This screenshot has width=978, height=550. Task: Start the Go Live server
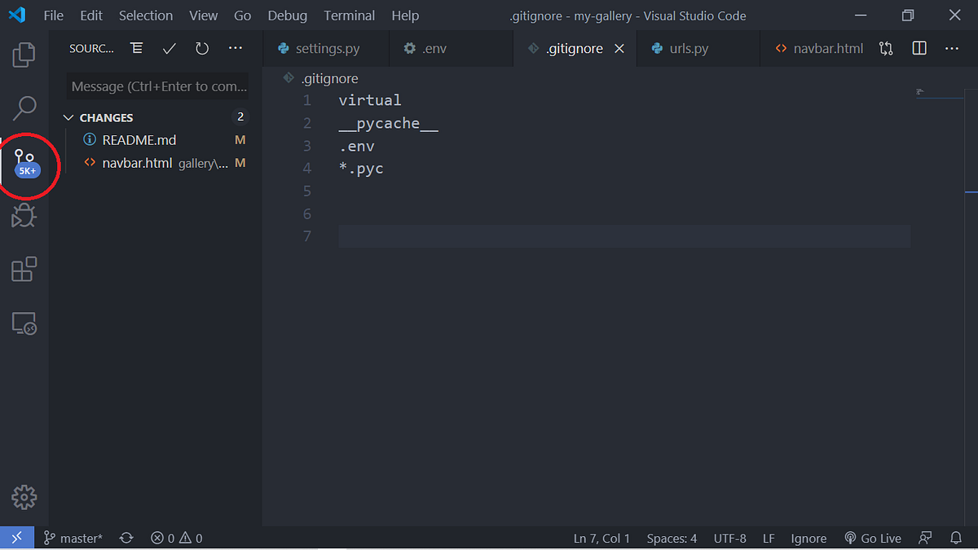[872, 538]
